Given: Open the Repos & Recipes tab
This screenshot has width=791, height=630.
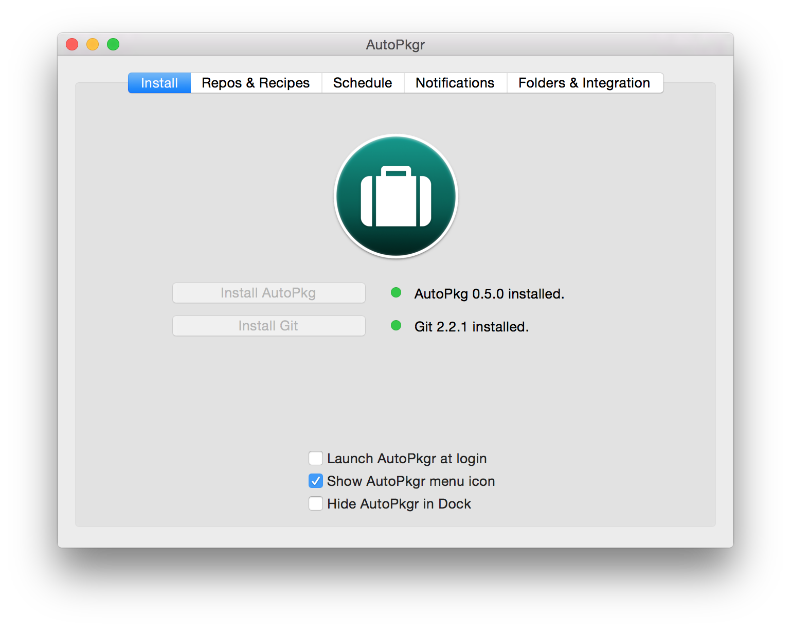Looking at the screenshot, I should [256, 83].
